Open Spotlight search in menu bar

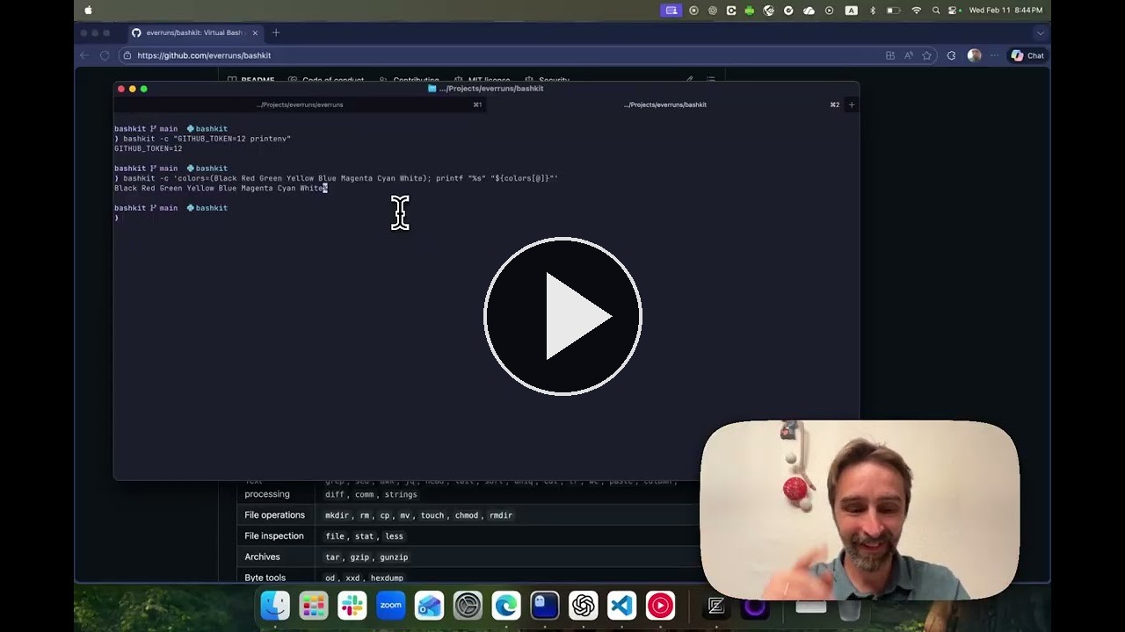tap(936, 11)
